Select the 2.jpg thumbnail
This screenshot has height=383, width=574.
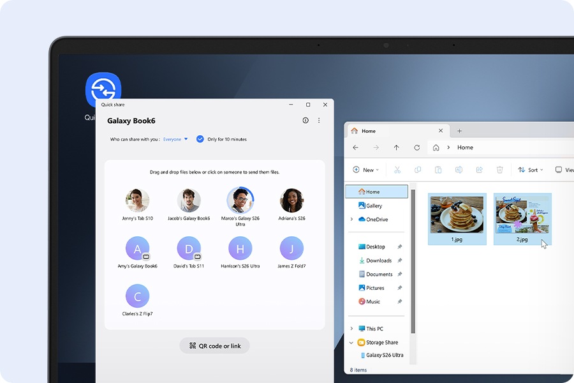click(522, 219)
